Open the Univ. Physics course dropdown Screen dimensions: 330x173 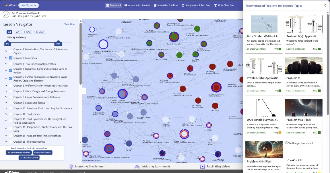[28, 5]
